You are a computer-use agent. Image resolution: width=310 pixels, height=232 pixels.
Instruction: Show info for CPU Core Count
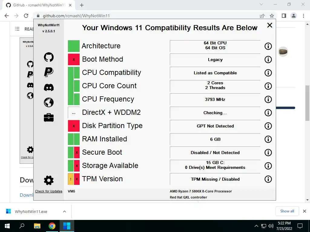pos(268,86)
